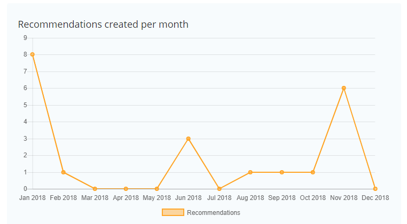Click the orange Recommendations legend swatch

pos(173,212)
